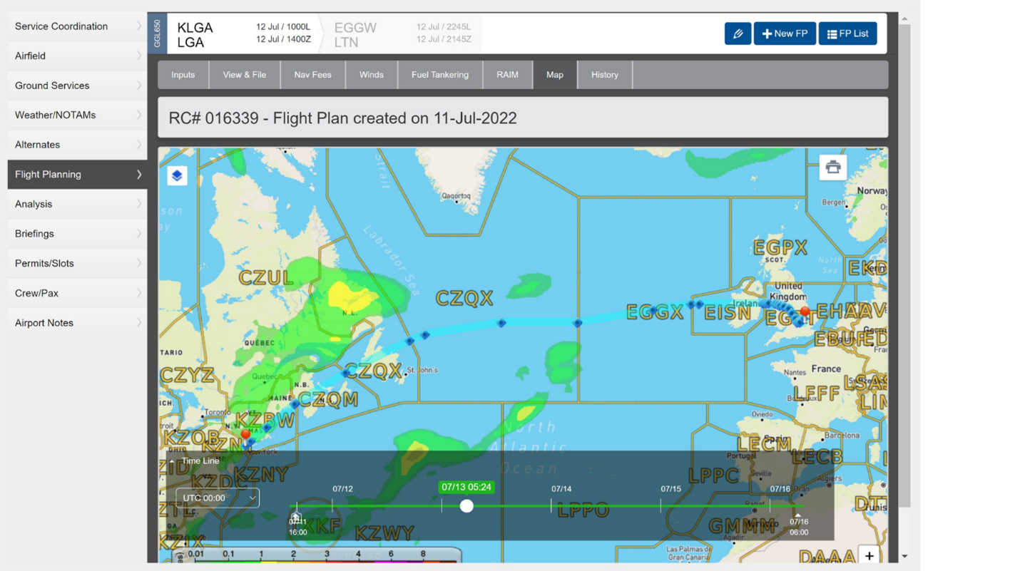The height and width of the screenshot is (571, 1020).
Task: Expand the Airfield sidebar section
Action: click(x=77, y=56)
